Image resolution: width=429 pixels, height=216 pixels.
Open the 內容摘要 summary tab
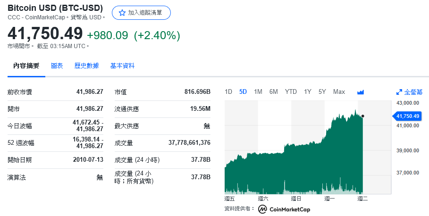(26, 66)
